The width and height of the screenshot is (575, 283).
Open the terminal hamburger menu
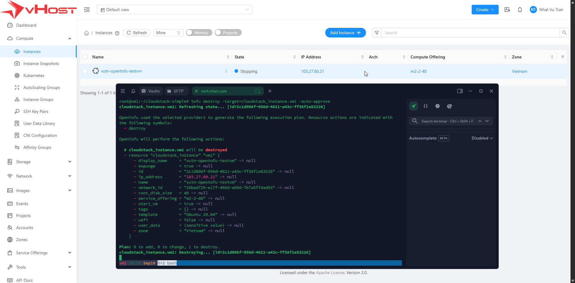[123, 91]
